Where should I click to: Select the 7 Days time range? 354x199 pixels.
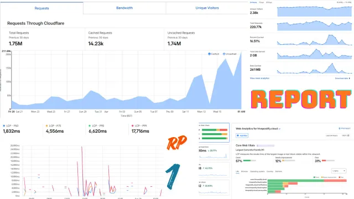(261, 2)
